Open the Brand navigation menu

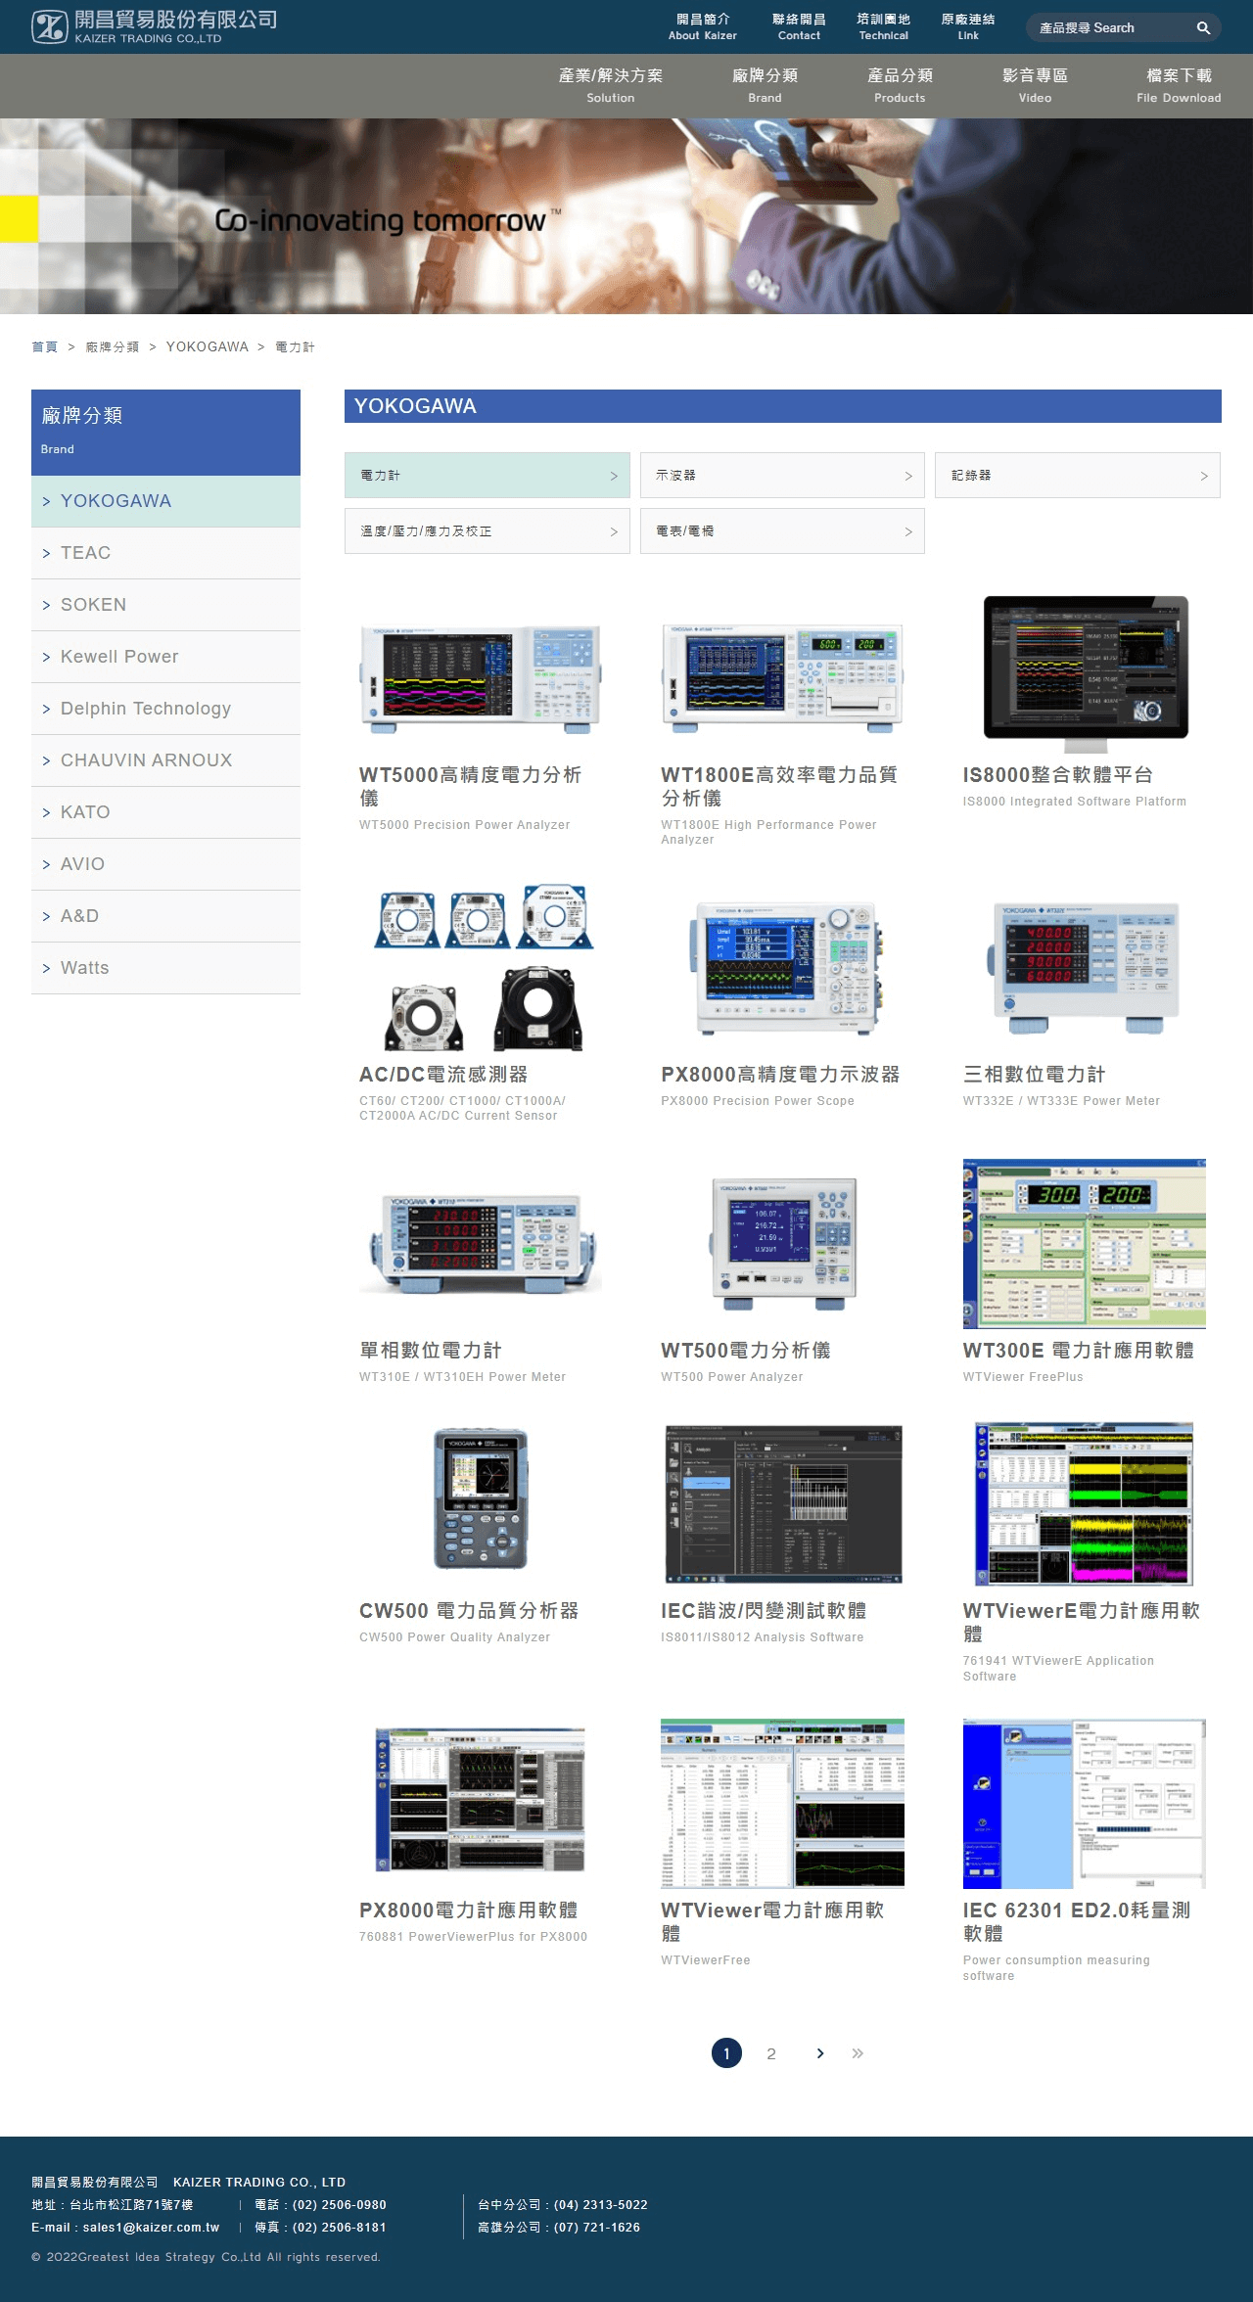765,85
